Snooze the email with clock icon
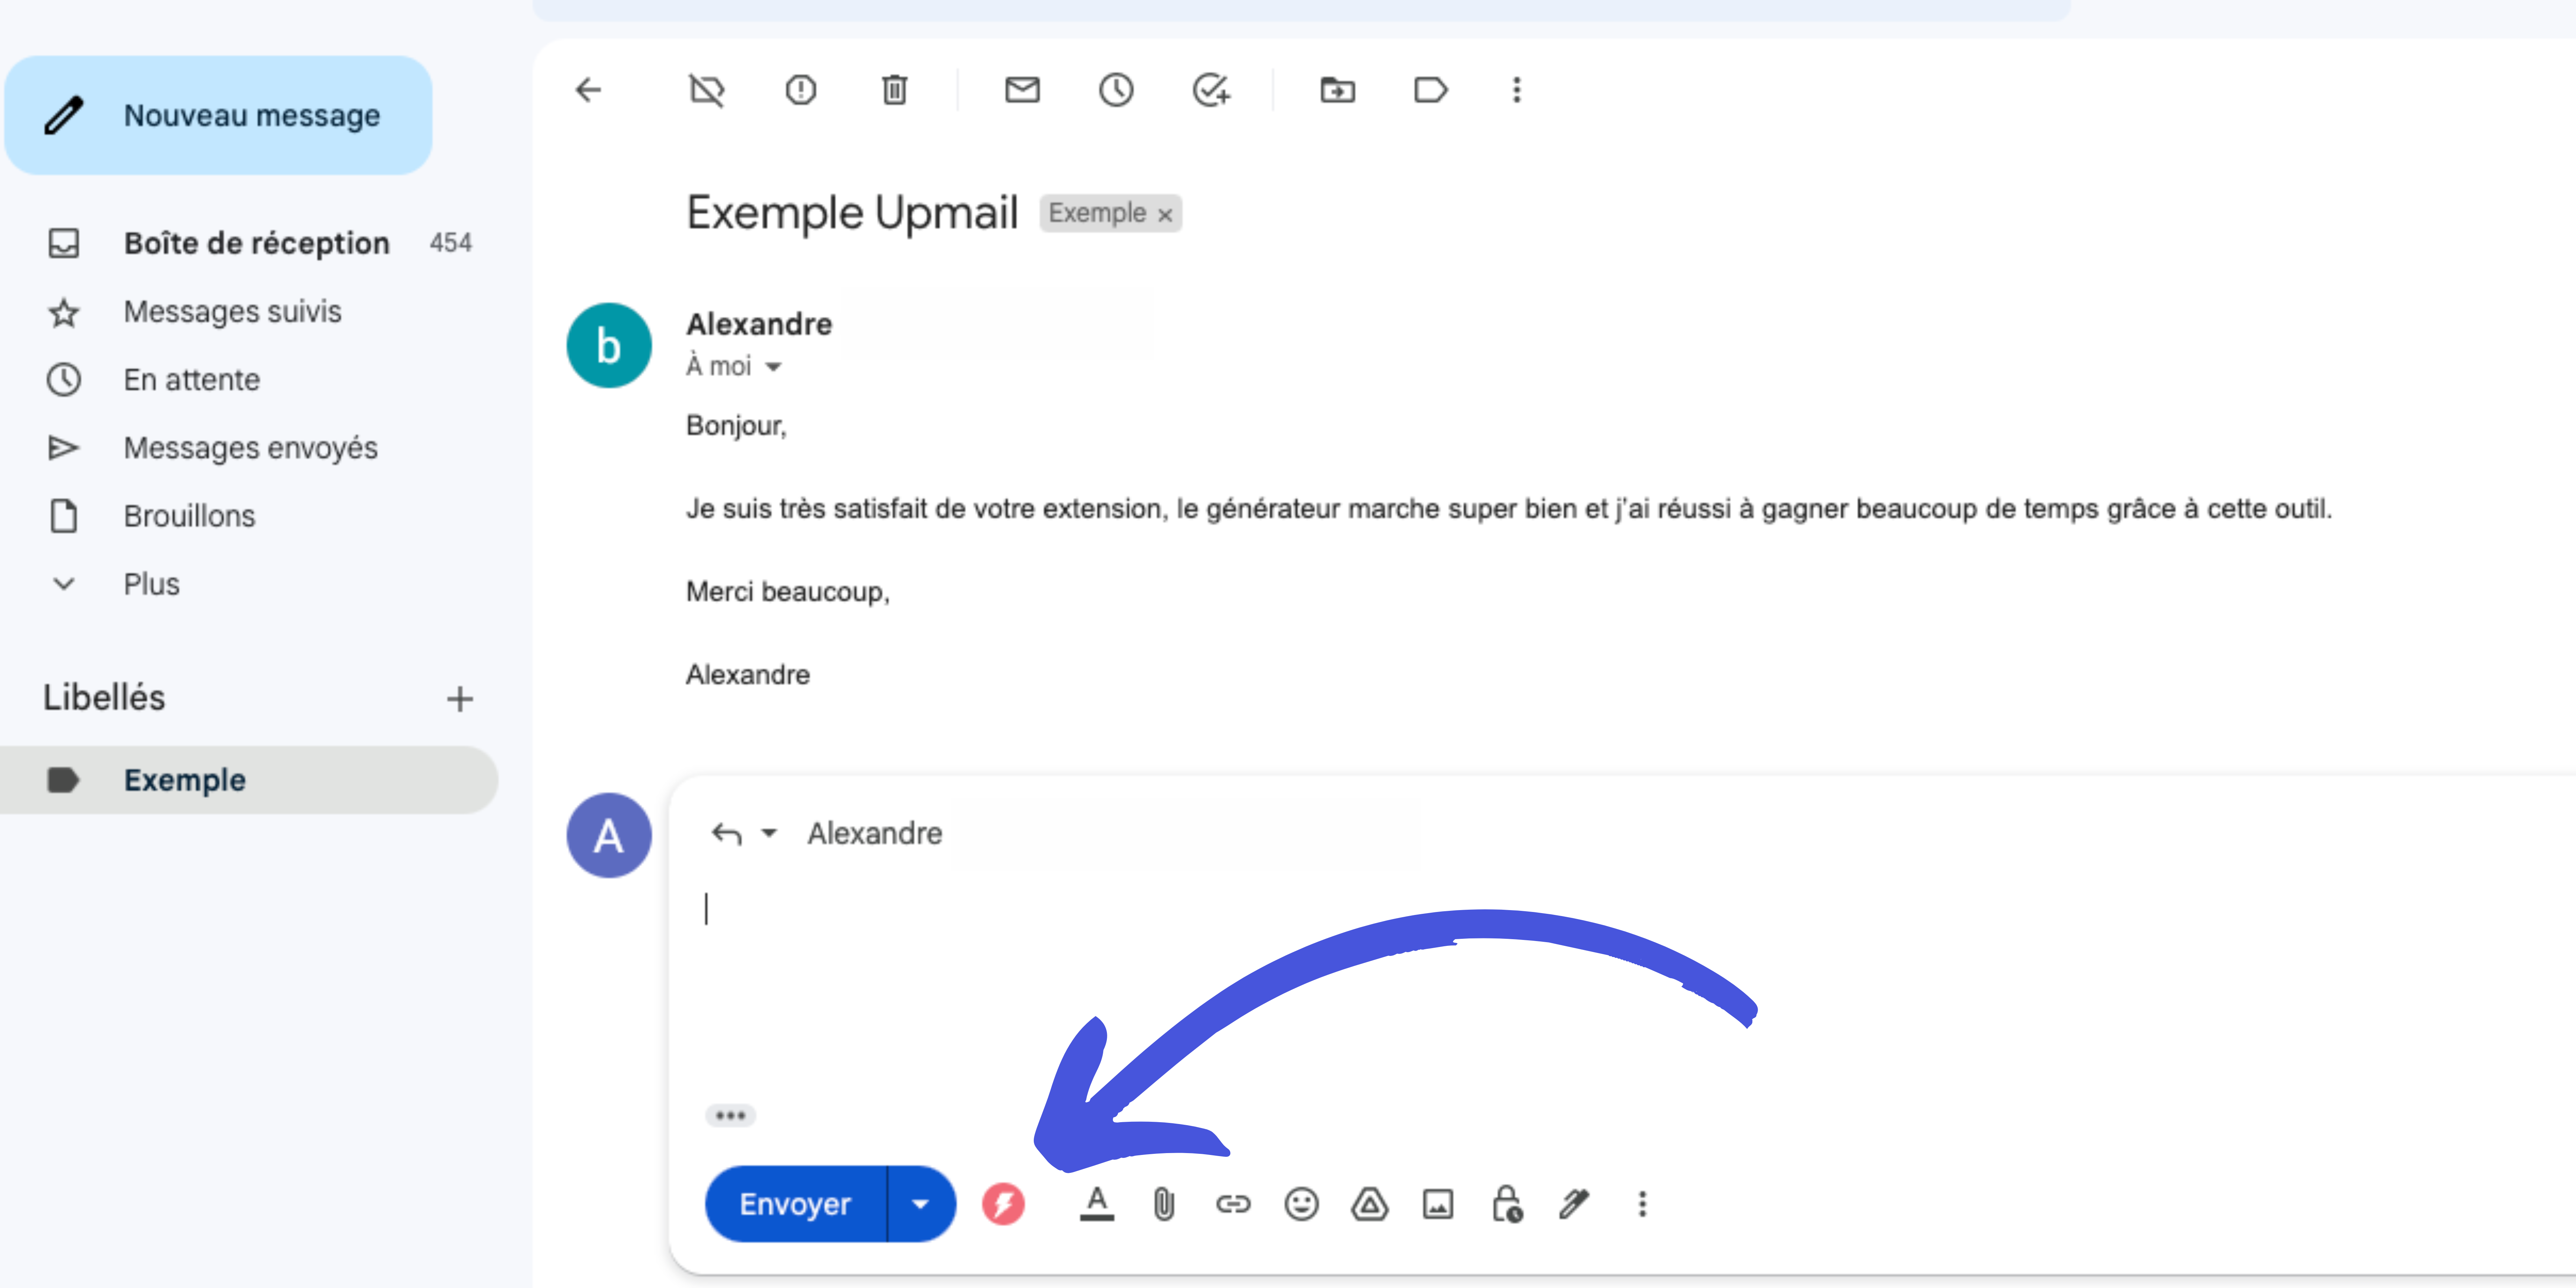2576x1288 pixels. tap(1116, 90)
